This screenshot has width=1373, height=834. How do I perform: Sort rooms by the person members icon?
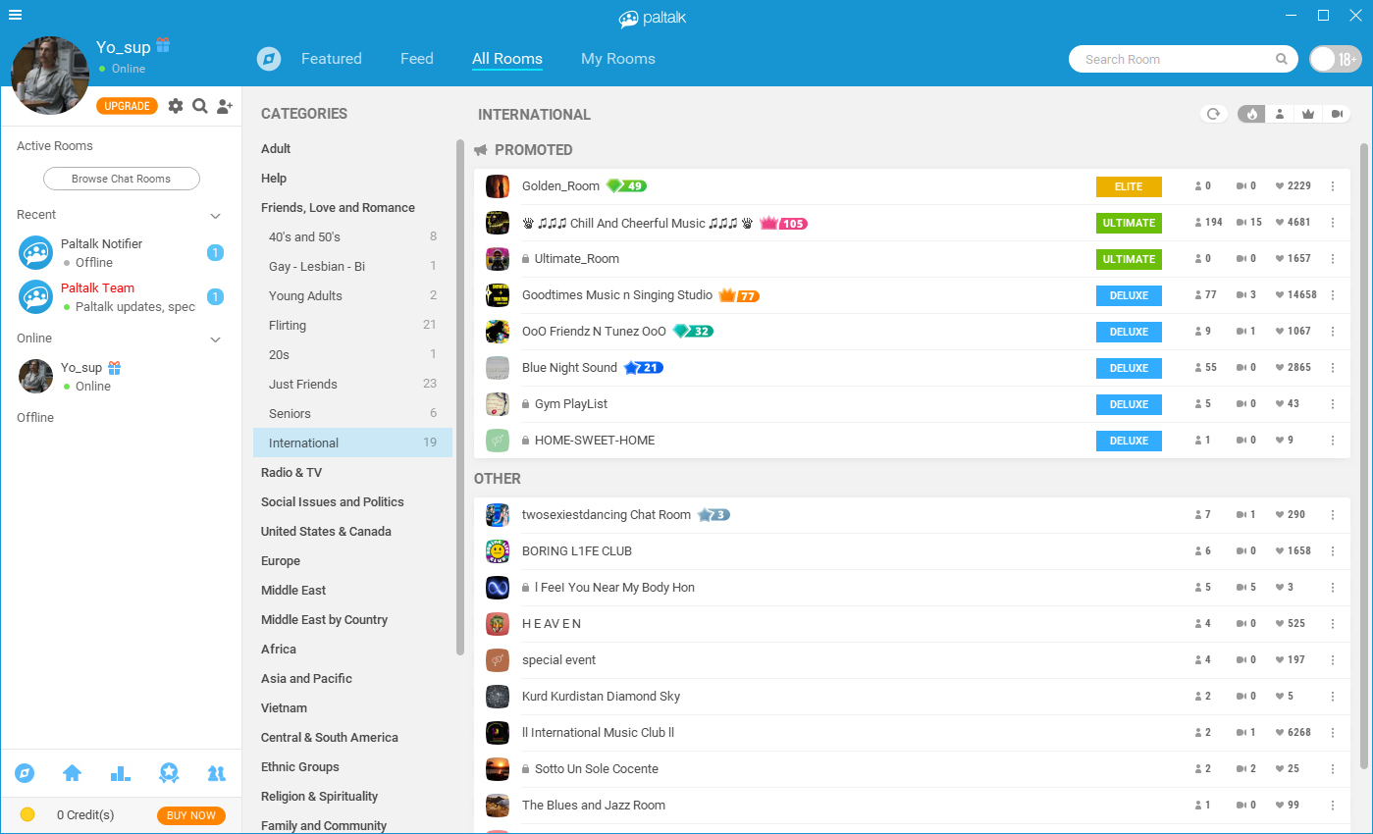1280,114
